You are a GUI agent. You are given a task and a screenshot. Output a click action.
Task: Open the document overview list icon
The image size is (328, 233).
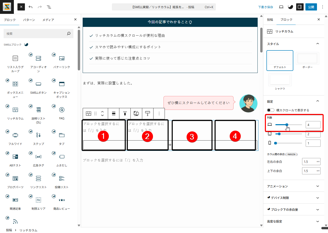[x=49, y=7]
